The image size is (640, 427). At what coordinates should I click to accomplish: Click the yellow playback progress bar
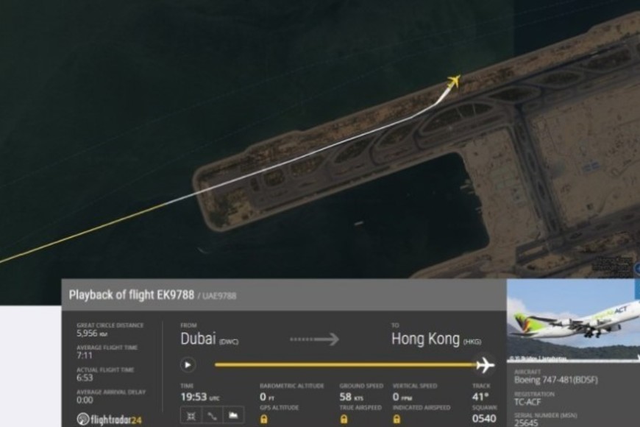[x=345, y=364]
